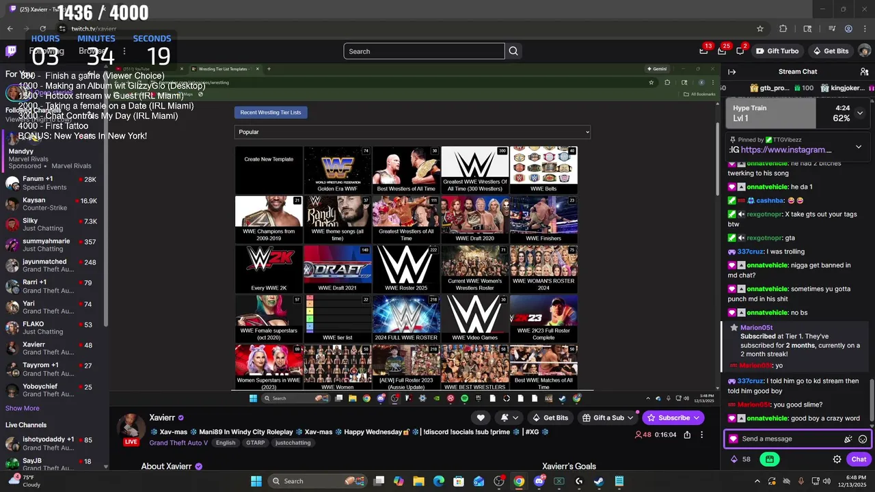
Task: Open the taskbar weather widget 75°F Cloudy
Action: coord(23,481)
